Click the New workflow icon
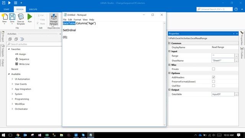Viewport: 245px width, 138px height. [x=5, y=17]
